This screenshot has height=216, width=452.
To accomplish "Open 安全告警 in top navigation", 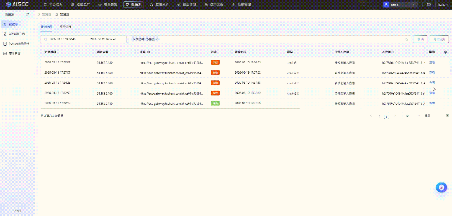I will click(108, 5).
